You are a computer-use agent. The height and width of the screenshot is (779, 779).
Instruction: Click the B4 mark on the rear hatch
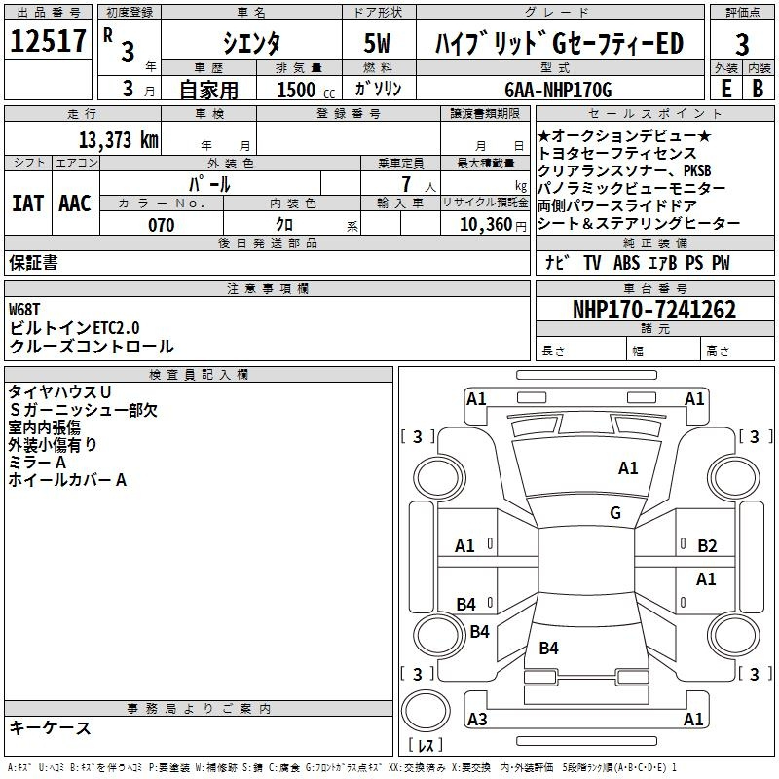pos(548,648)
